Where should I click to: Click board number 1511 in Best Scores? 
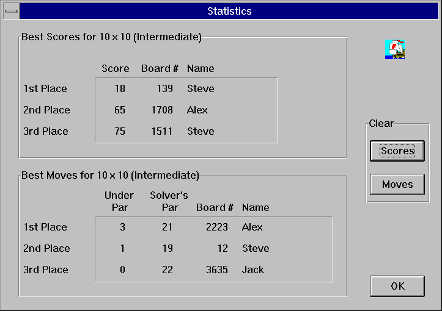point(162,132)
